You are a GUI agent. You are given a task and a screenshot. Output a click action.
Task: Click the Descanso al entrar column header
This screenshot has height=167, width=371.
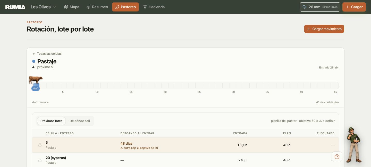pos(137,133)
